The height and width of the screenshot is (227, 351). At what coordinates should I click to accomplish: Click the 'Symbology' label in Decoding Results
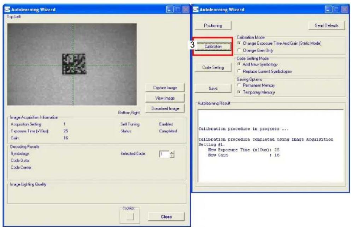point(20,154)
